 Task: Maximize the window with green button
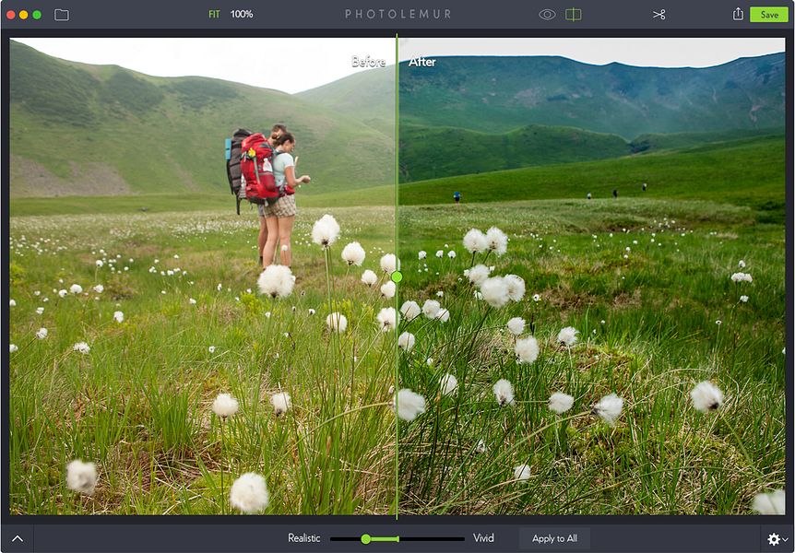point(37,15)
